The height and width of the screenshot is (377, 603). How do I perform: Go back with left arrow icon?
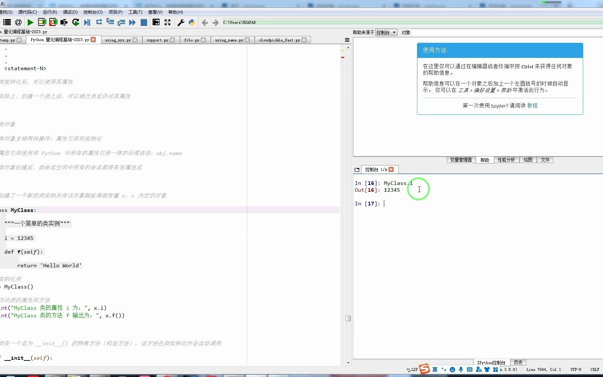coord(205,23)
